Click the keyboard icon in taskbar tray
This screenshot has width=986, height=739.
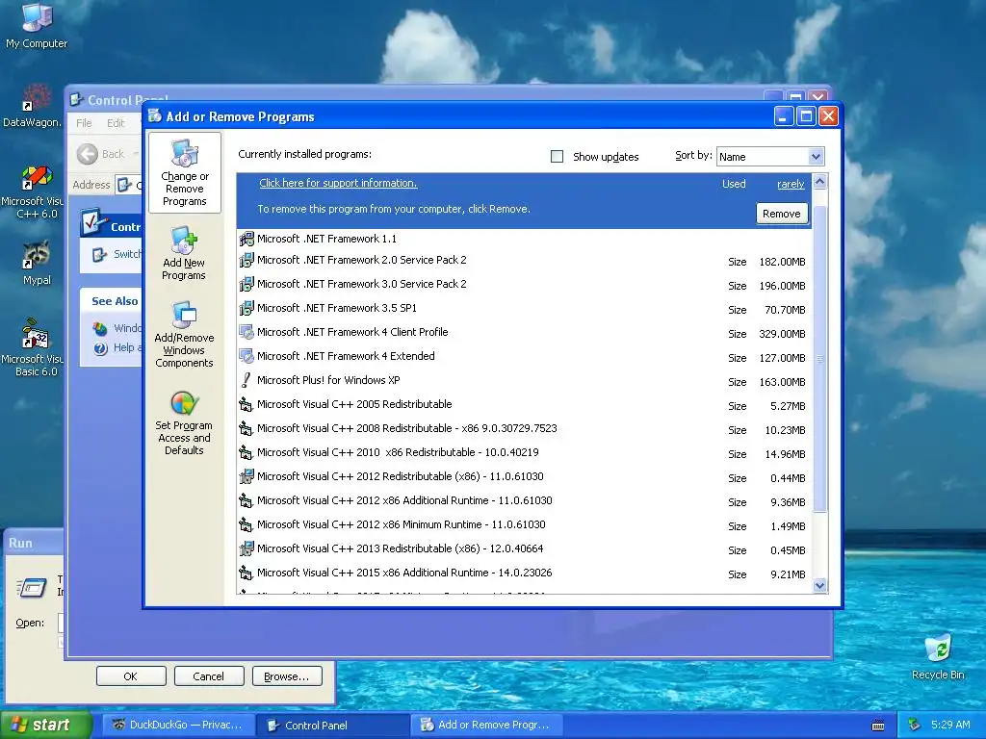coord(878,726)
